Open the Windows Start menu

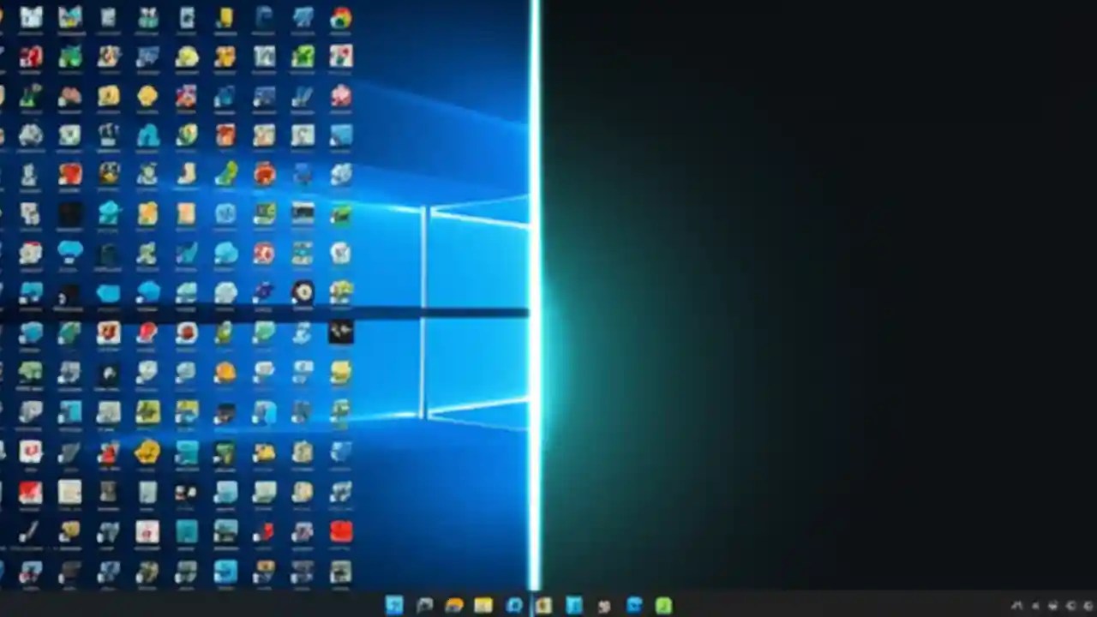coord(394,606)
